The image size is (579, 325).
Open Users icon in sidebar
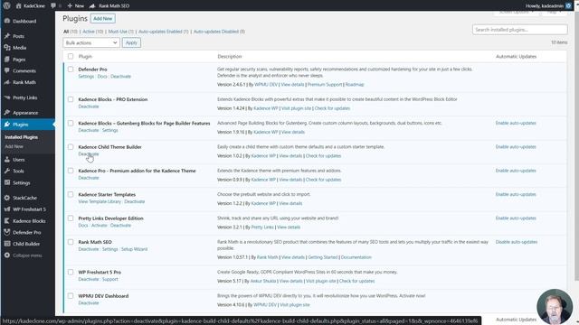point(7,160)
